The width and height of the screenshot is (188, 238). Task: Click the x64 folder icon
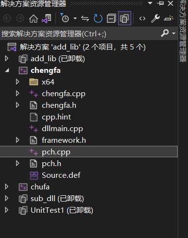pyautogui.click(x=34, y=82)
